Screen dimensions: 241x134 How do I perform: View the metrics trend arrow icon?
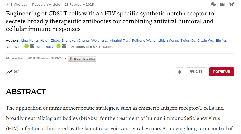click(x=9, y=72)
